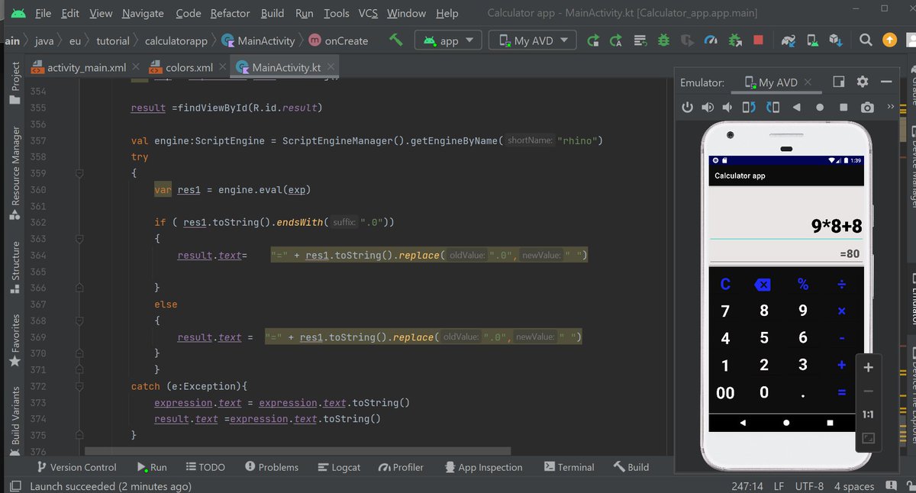The width and height of the screenshot is (916, 493).
Task: Open the app run configuration dropdown
Action: point(447,41)
